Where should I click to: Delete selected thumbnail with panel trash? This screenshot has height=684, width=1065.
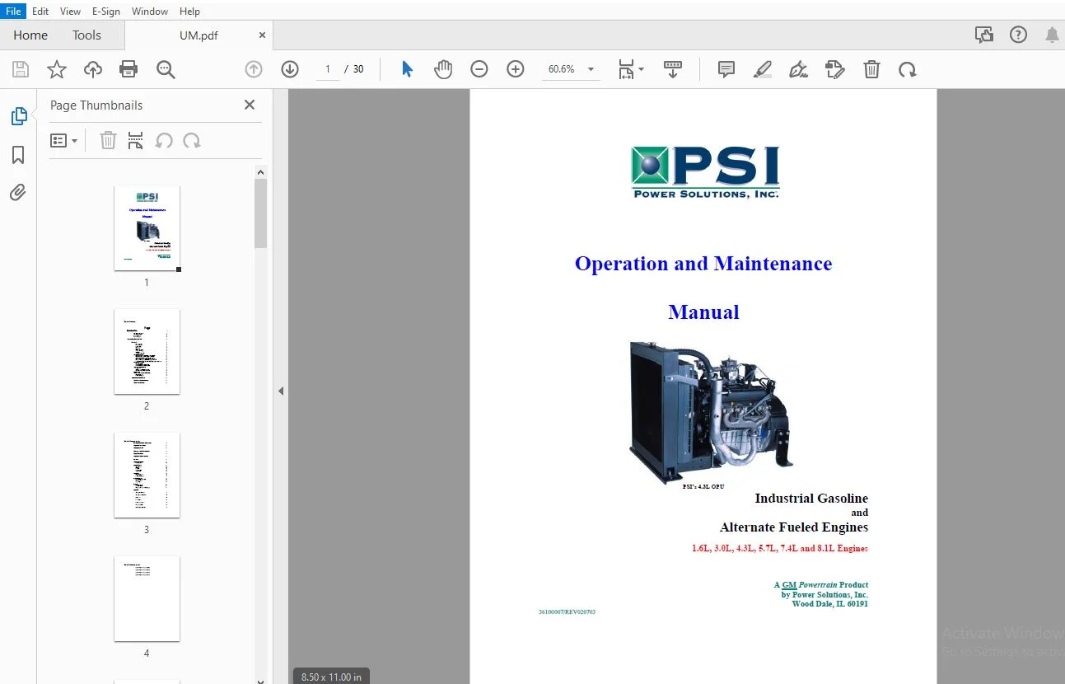[x=108, y=140]
